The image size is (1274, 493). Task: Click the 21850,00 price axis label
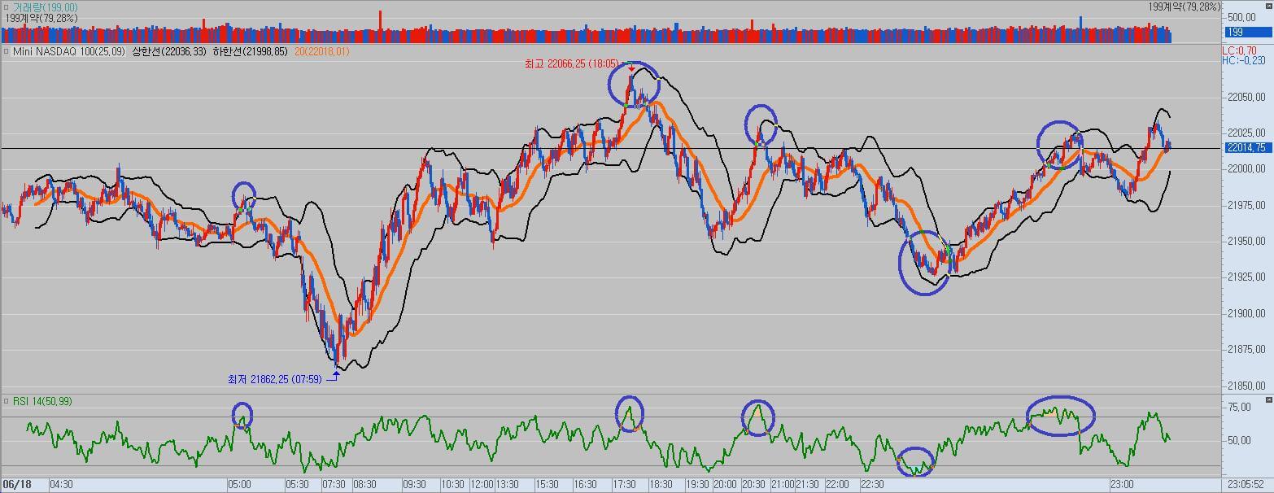click(x=1247, y=386)
